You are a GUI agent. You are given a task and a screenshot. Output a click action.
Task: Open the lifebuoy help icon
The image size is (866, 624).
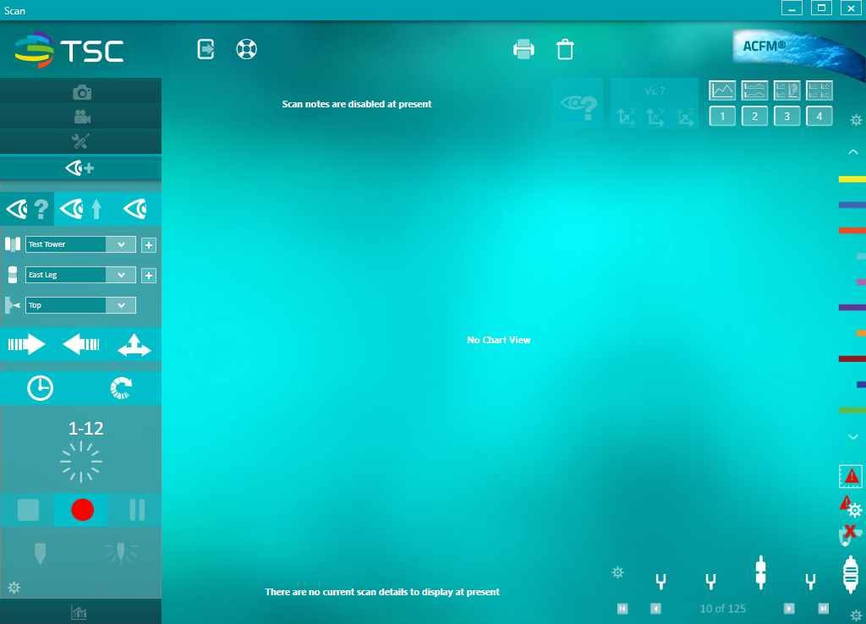[x=246, y=49]
